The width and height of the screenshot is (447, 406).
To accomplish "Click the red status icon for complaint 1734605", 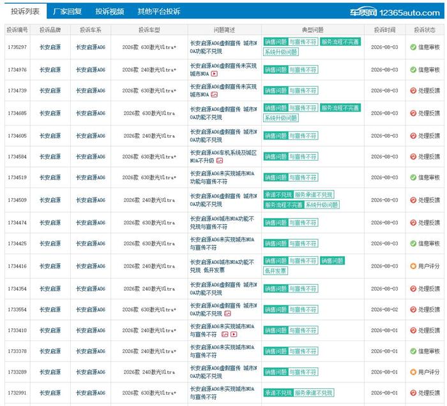I will point(413,136).
